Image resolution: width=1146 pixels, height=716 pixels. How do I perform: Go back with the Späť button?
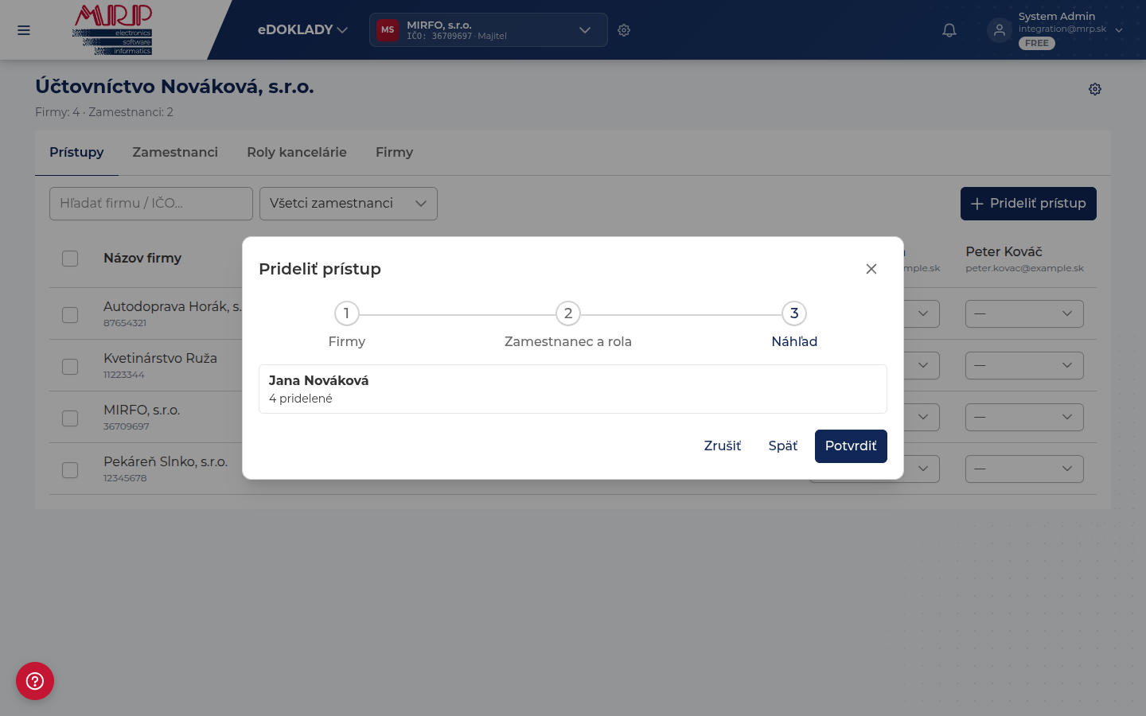click(x=783, y=446)
